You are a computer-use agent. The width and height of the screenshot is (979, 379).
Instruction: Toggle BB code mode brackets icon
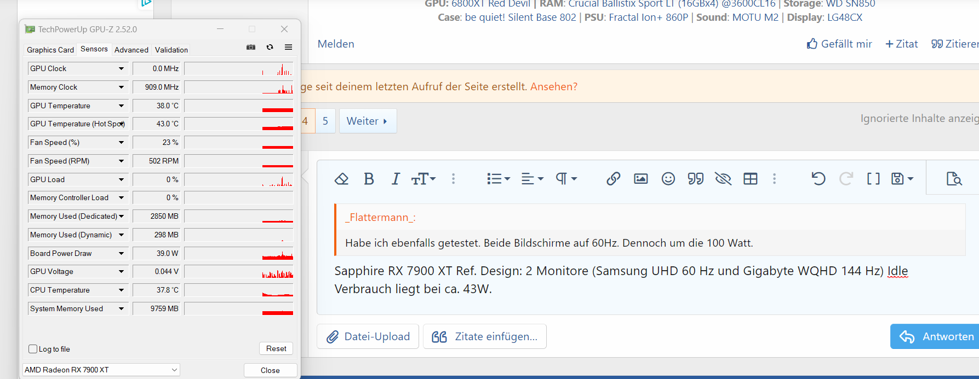pos(873,179)
